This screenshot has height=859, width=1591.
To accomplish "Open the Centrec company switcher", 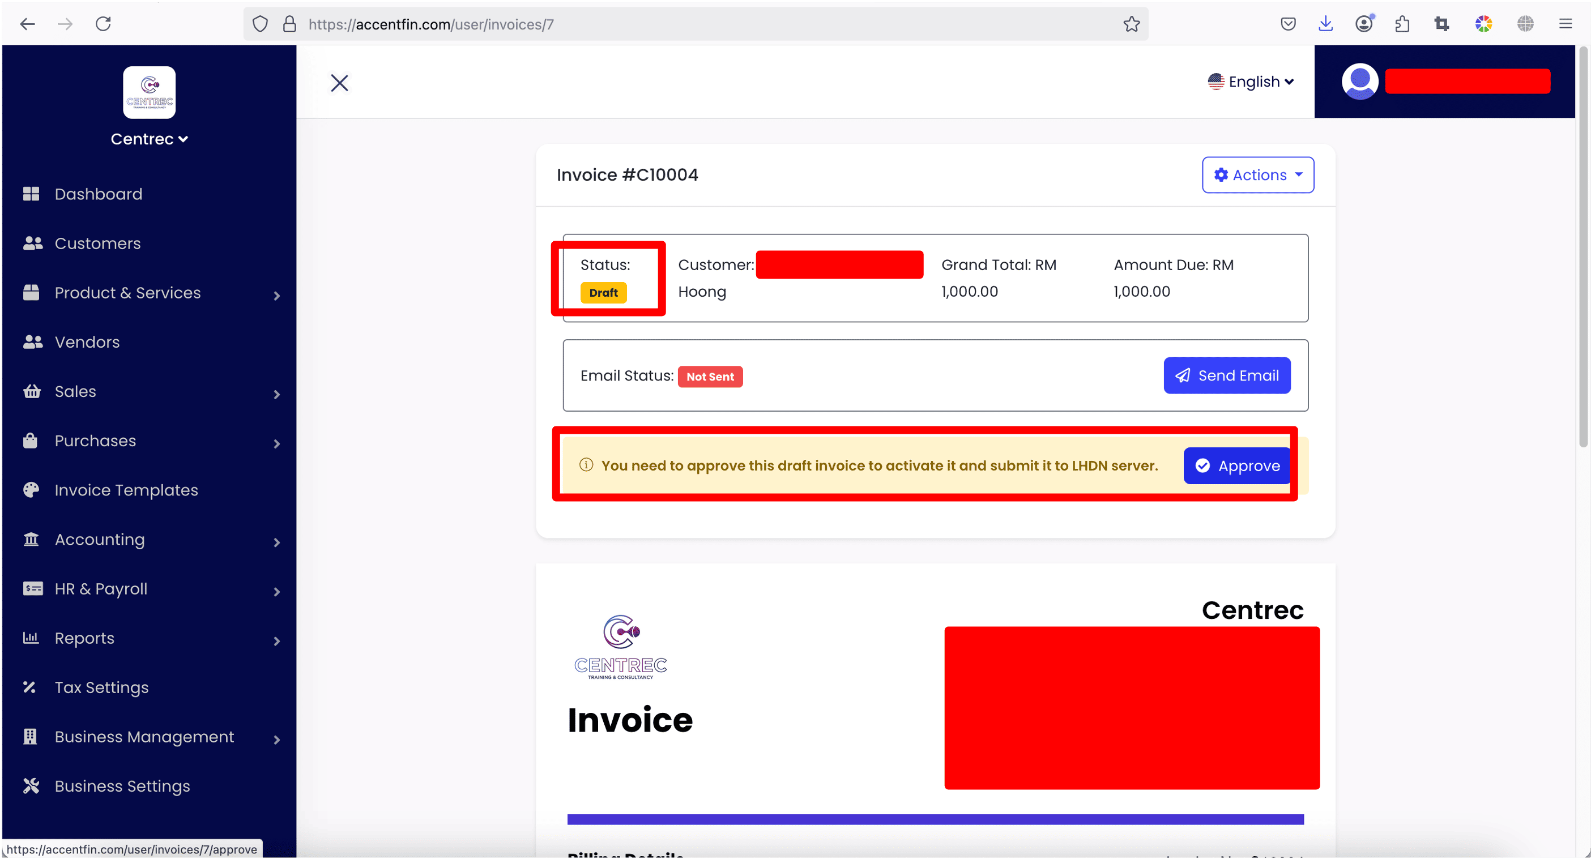I will 149,138.
